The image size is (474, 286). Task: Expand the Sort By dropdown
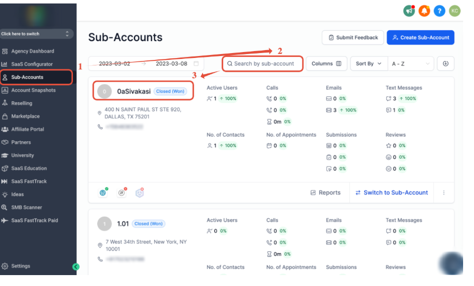click(x=368, y=63)
